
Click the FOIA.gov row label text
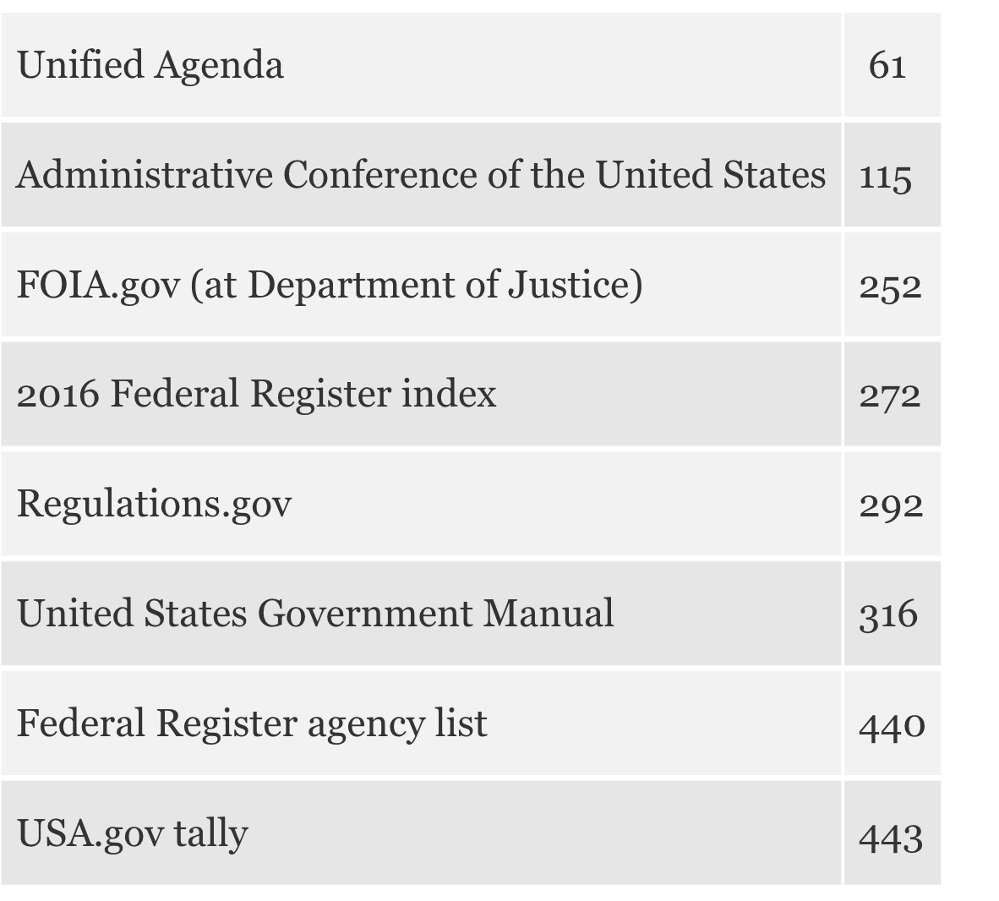pos(330,285)
